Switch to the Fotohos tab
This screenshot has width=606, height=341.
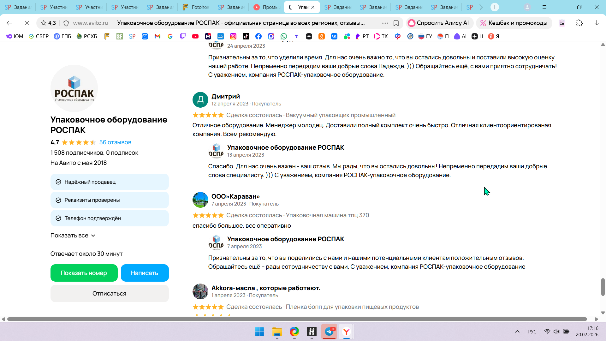(x=196, y=7)
